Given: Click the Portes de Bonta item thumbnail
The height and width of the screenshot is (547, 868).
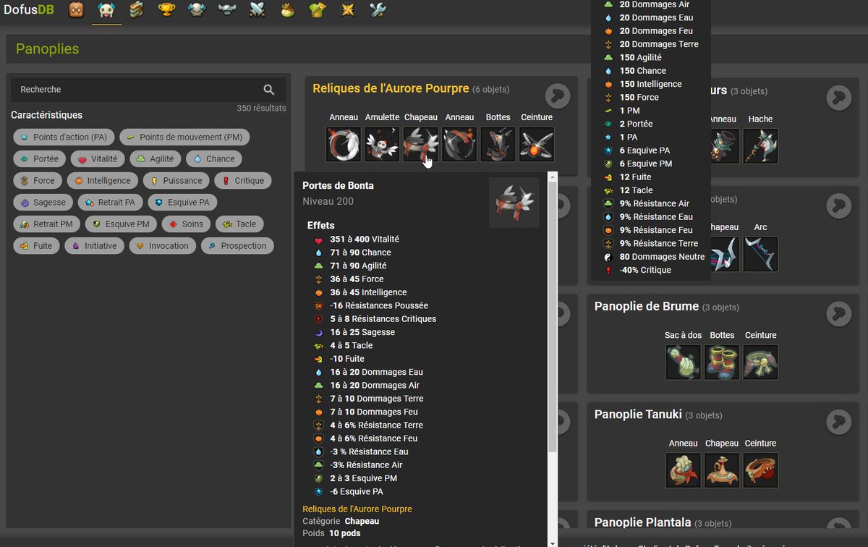Looking at the screenshot, I should (514, 203).
